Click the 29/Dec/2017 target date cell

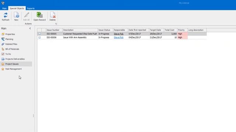pos(156,34)
